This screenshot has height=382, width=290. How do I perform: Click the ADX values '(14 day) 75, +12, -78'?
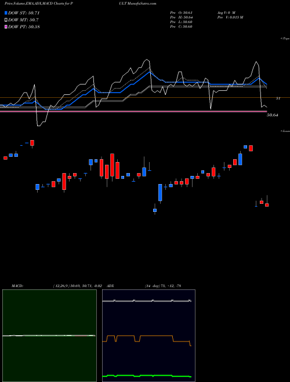[x=163, y=286]
